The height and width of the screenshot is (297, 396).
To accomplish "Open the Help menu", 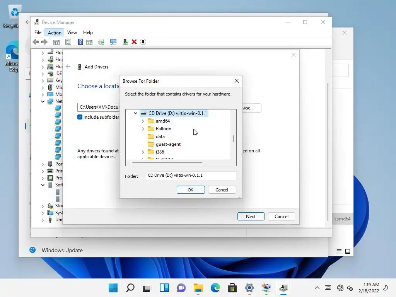I will coord(88,32).
